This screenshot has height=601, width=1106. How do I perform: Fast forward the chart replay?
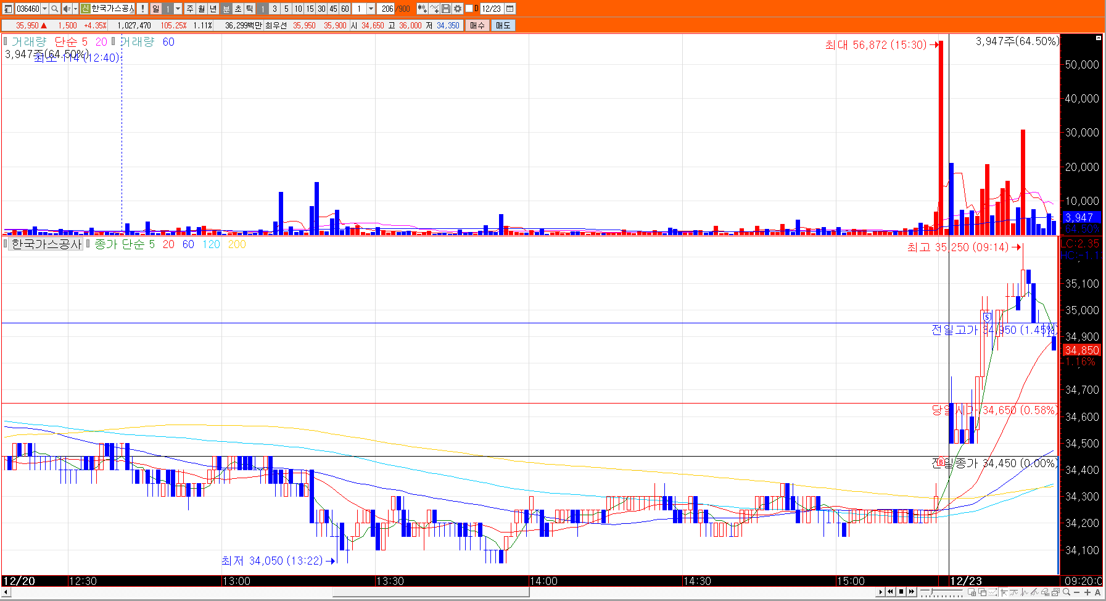coord(912,592)
